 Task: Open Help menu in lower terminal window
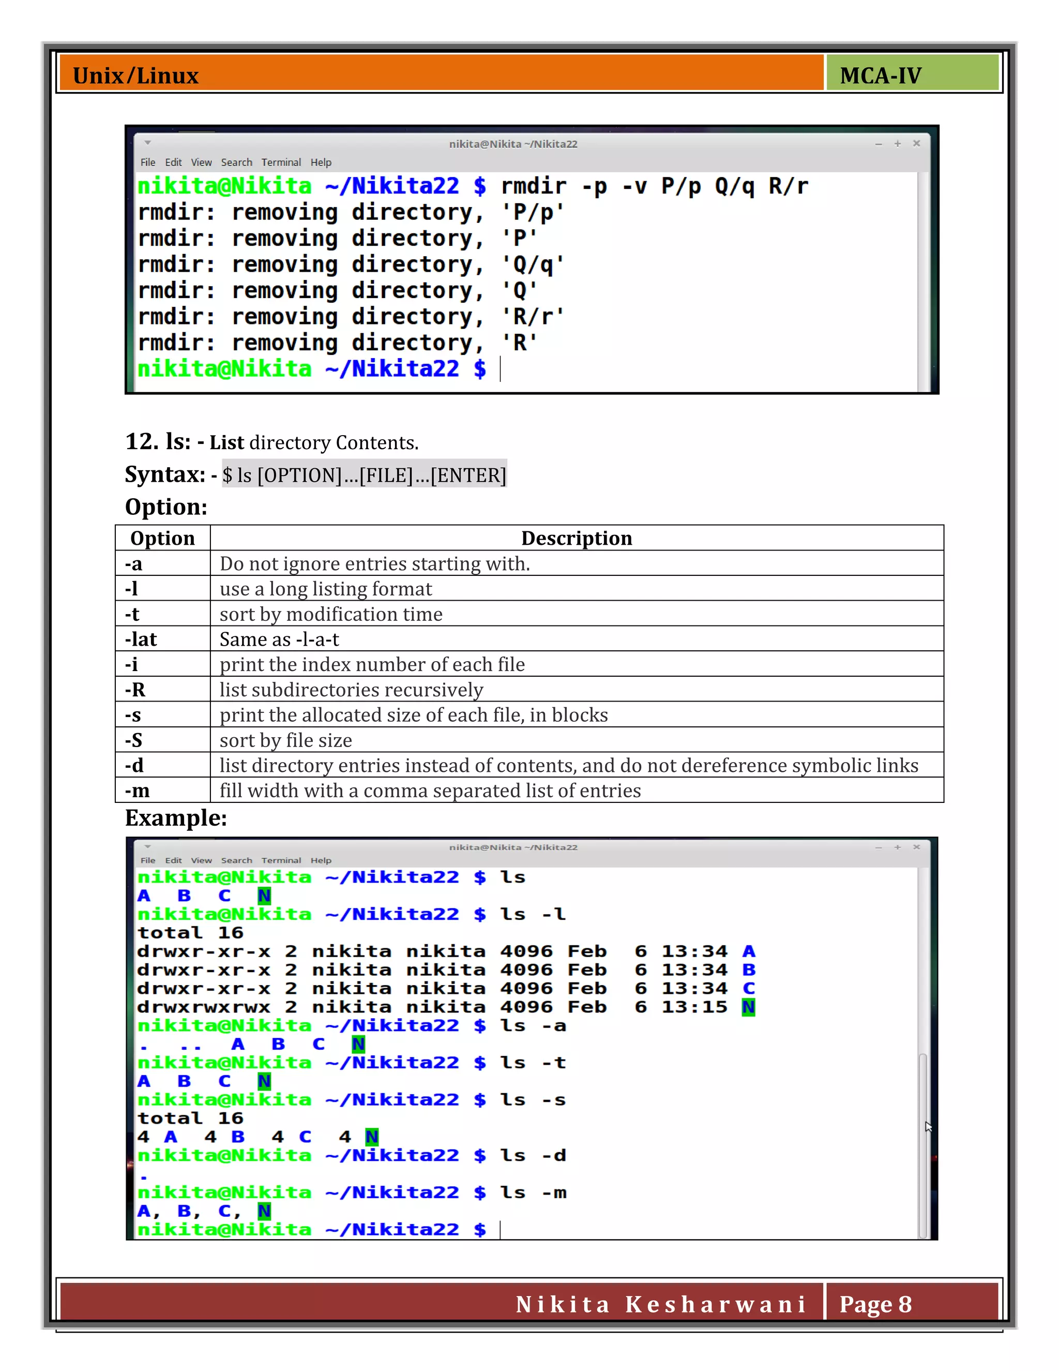pos(321,860)
